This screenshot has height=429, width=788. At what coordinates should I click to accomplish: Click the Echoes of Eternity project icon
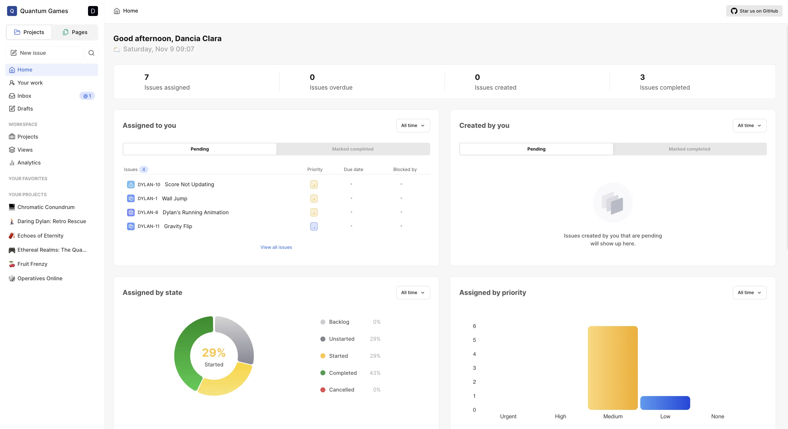coord(12,236)
